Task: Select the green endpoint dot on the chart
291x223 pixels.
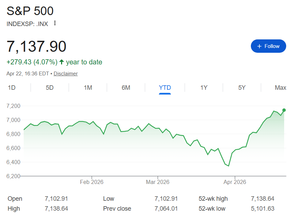Action: 283,110
